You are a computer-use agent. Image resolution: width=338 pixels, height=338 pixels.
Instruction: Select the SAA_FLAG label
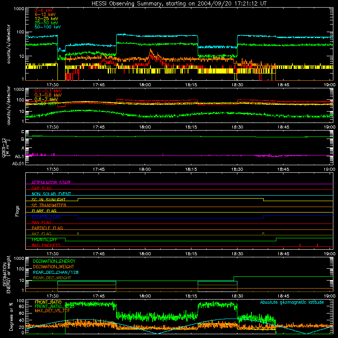(x=41, y=222)
